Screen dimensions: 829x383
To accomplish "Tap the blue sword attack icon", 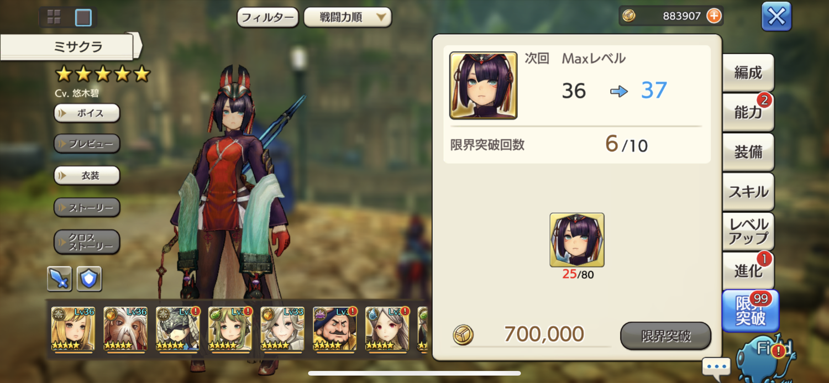I will pos(60,279).
